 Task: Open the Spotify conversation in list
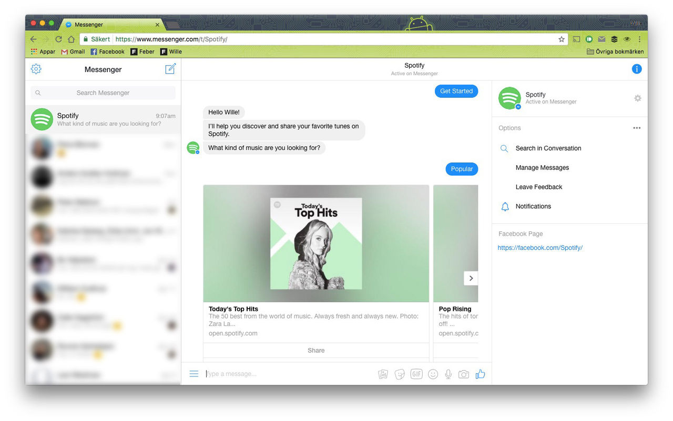pyautogui.click(x=103, y=120)
